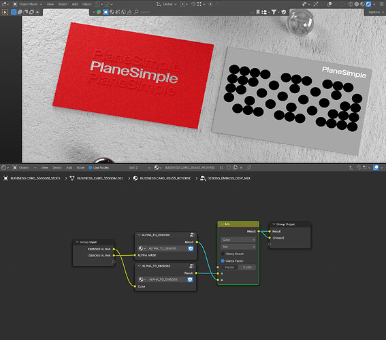Collapse the ALPHA_TO_DEBOSS node

[x=139, y=235]
